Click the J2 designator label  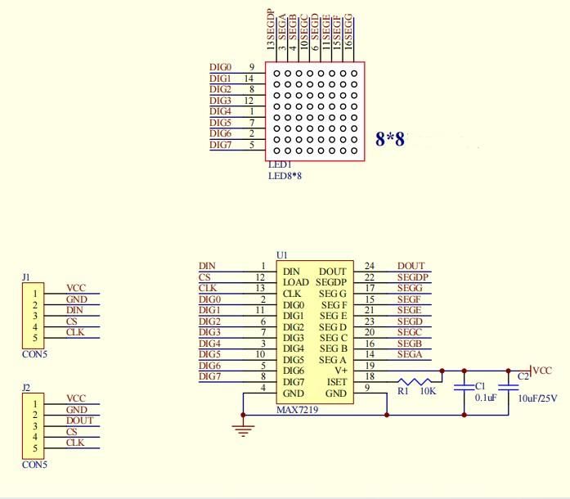click(26, 388)
